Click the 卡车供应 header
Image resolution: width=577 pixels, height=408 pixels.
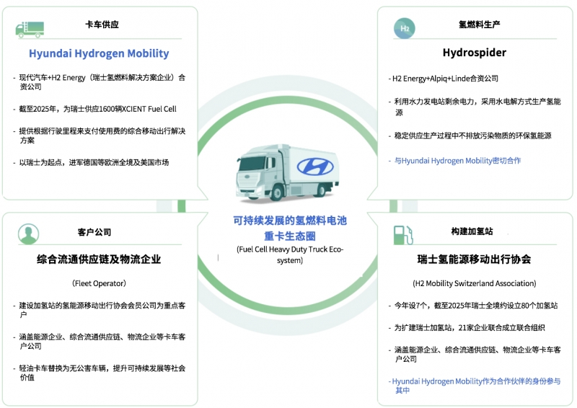[102, 25]
